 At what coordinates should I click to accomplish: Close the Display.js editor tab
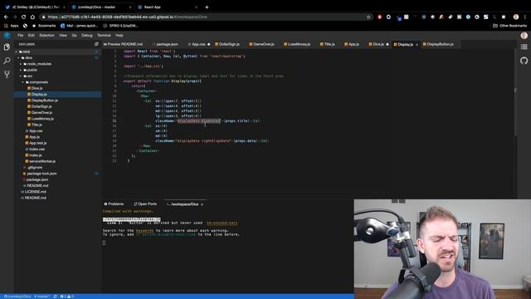tap(417, 44)
